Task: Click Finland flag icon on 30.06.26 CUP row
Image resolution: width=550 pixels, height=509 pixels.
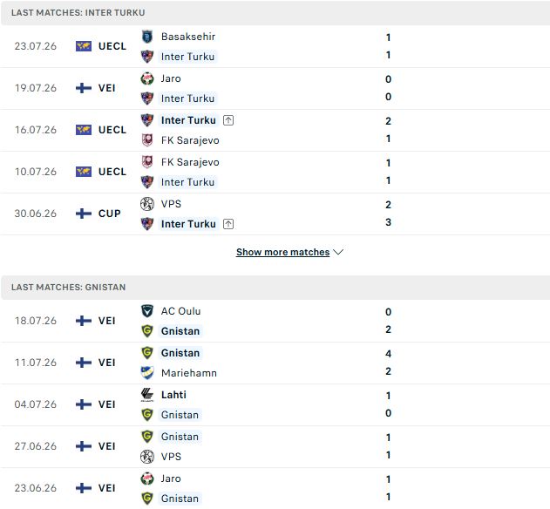Action: click(84, 214)
